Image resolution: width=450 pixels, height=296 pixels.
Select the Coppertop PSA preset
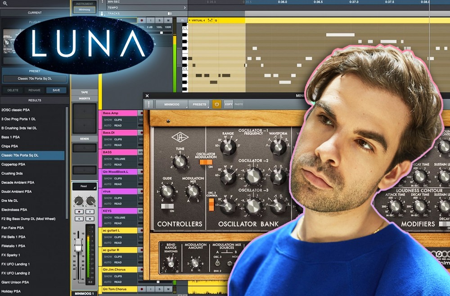click(x=32, y=164)
